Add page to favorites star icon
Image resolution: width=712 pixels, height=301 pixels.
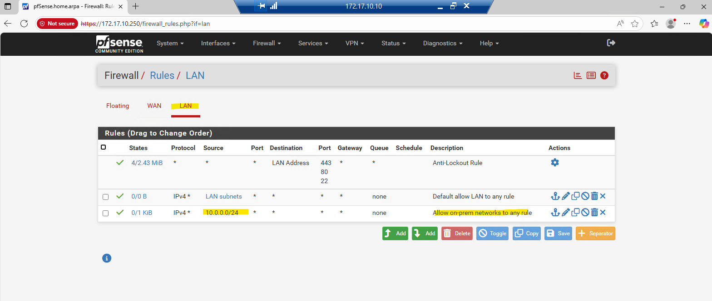point(634,24)
